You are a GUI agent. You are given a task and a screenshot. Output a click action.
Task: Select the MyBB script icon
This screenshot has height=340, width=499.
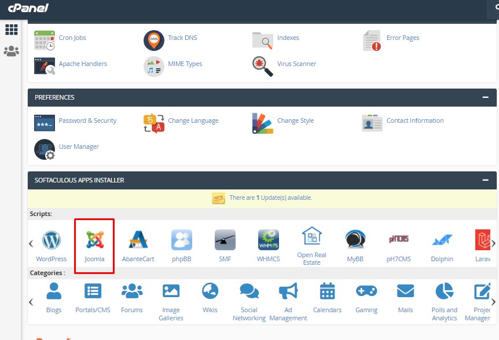click(x=355, y=239)
